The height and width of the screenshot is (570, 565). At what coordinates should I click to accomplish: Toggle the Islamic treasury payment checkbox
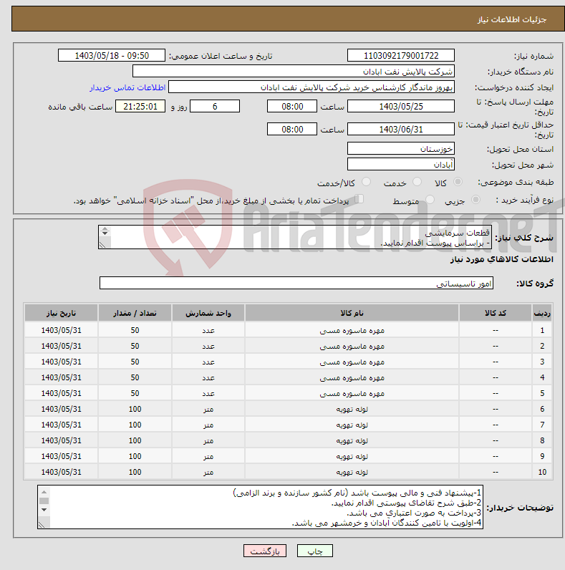click(x=359, y=199)
